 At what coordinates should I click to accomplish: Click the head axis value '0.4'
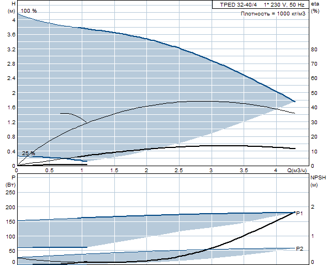pos(11,151)
